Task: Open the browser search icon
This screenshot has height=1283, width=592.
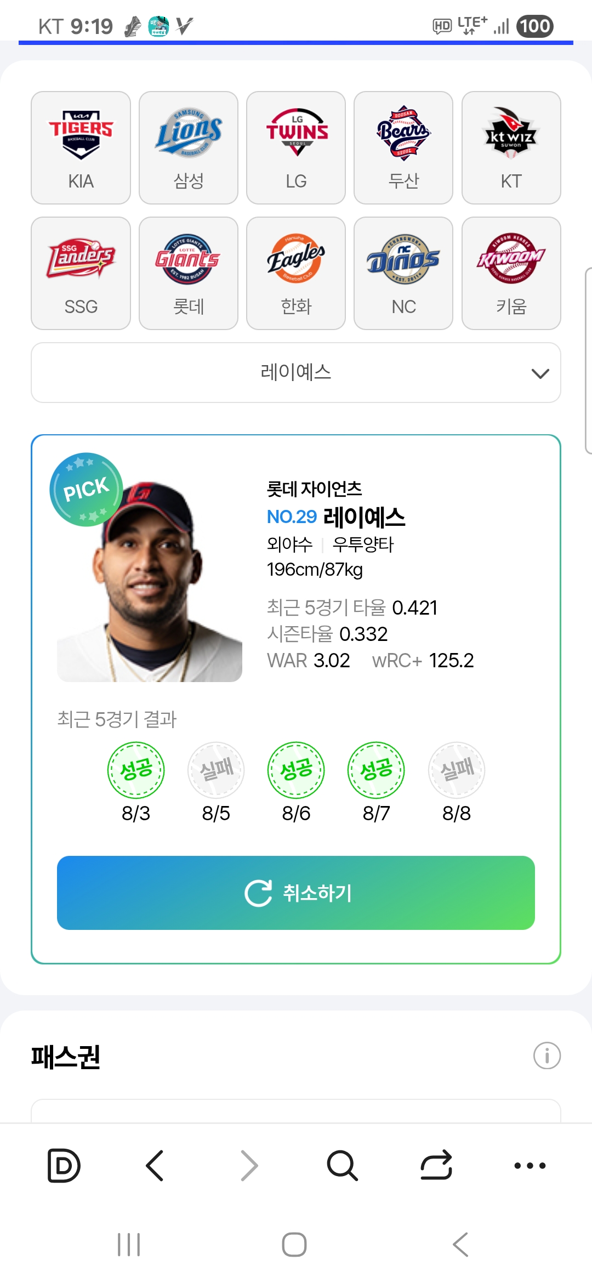Action: click(x=342, y=1165)
